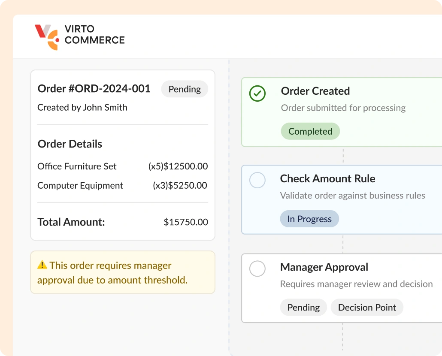Click the green checkmark on Order Created

tap(257, 93)
